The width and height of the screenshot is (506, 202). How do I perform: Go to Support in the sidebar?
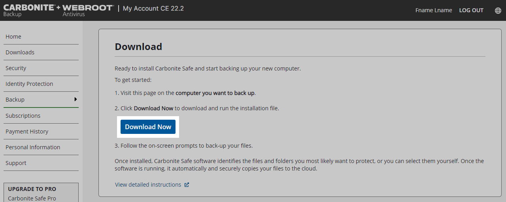pos(16,163)
